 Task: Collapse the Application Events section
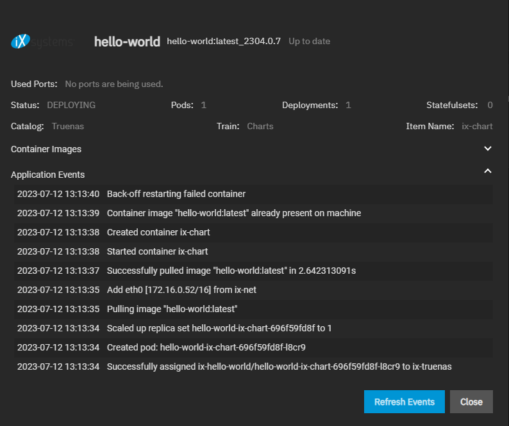tap(488, 171)
